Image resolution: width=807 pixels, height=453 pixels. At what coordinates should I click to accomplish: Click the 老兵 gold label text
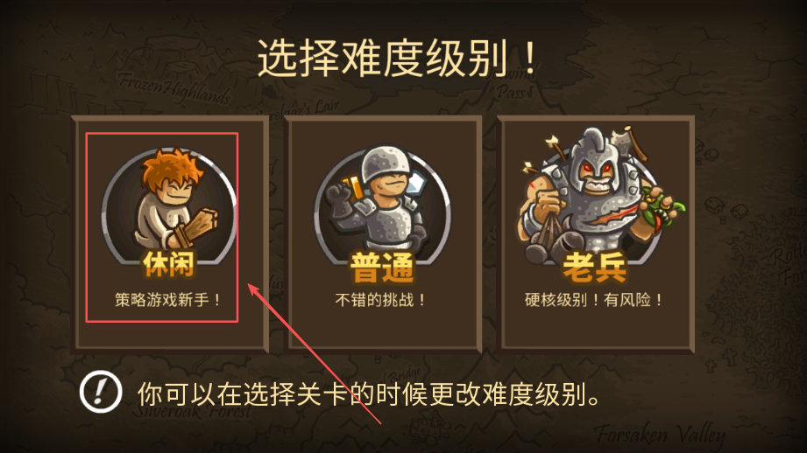(x=595, y=267)
